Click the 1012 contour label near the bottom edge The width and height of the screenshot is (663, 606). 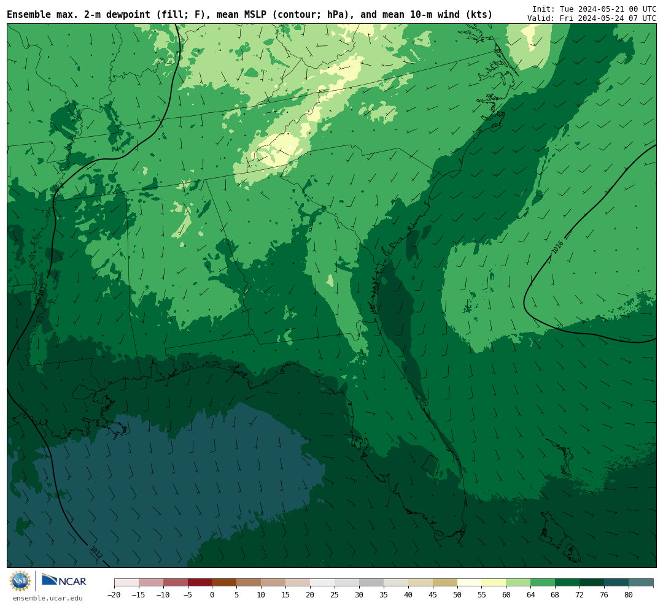[x=97, y=552]
